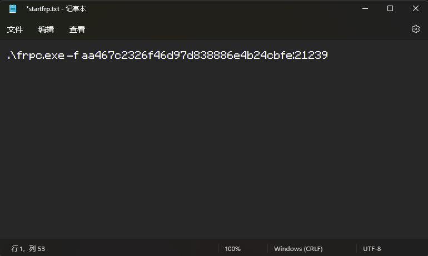Image resolution: width=428 pixels, height=256 pixels.
Task: Click the *startfrp.txt window title text
Action: tap(56, 9)
